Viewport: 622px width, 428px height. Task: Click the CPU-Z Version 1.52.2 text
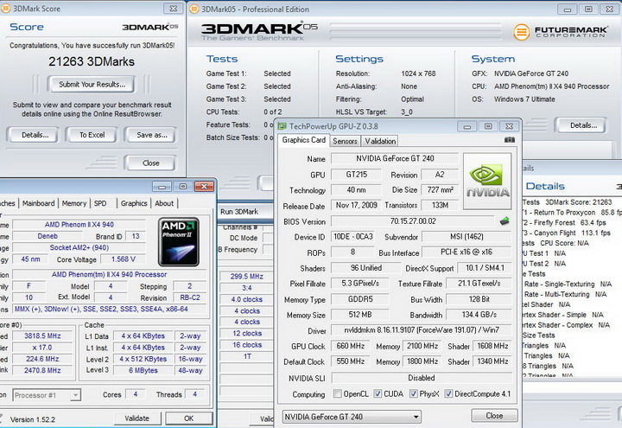tap(33, 419)
